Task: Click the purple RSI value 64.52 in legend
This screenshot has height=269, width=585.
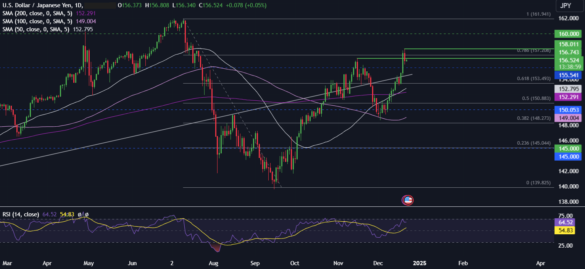Action: [49, 214]
